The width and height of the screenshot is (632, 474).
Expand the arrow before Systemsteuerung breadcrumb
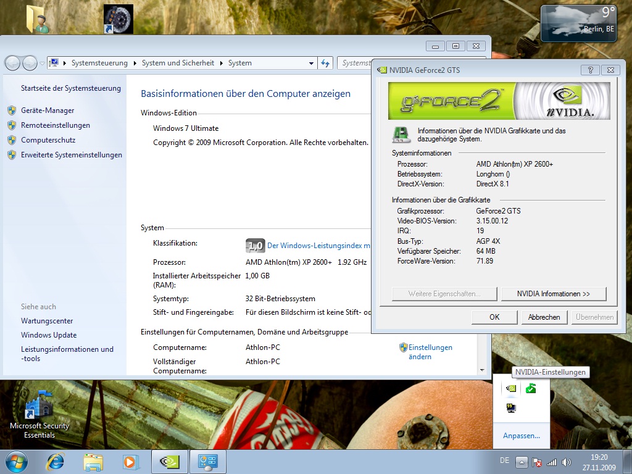pos(64,64)
